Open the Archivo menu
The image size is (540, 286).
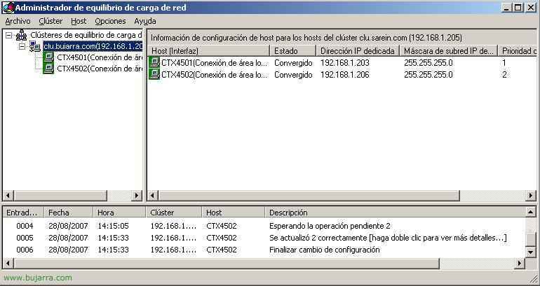click(18, 21)
